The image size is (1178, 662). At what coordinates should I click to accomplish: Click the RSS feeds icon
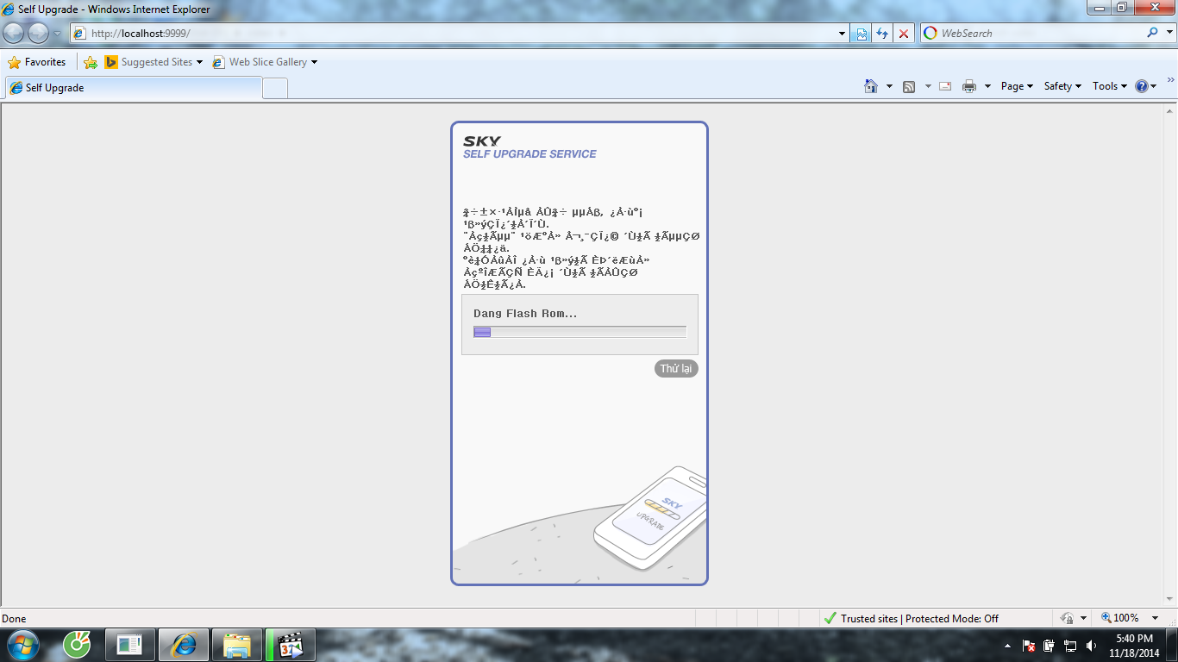point(909,86)
